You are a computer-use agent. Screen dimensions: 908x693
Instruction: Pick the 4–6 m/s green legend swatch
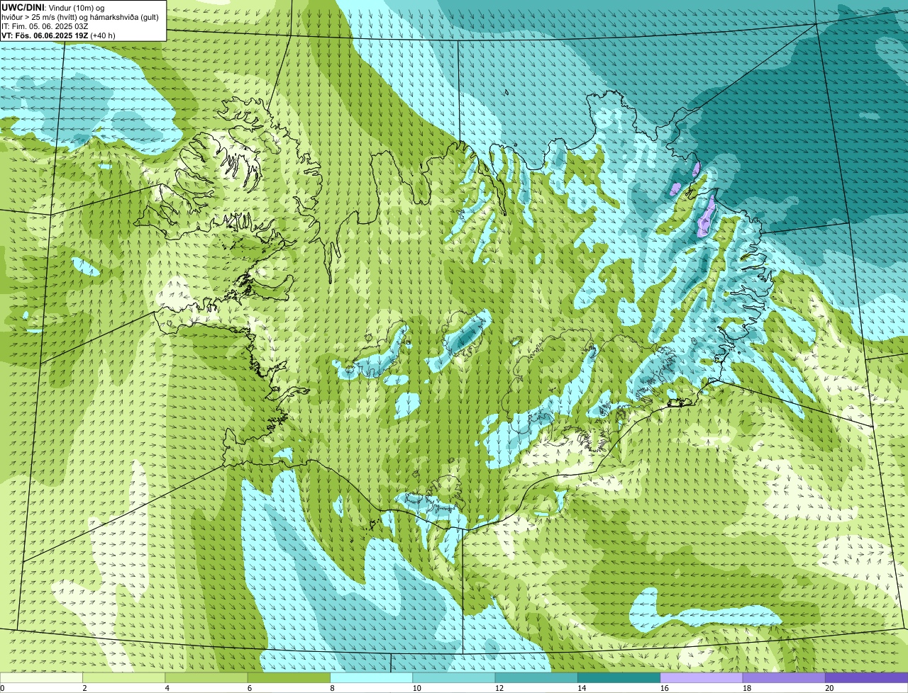coord(206,677)
